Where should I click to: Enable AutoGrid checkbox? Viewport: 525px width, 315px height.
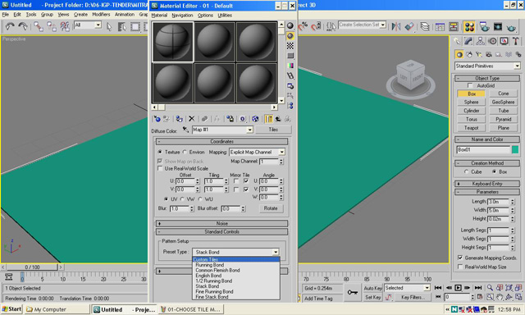point(471,85)
